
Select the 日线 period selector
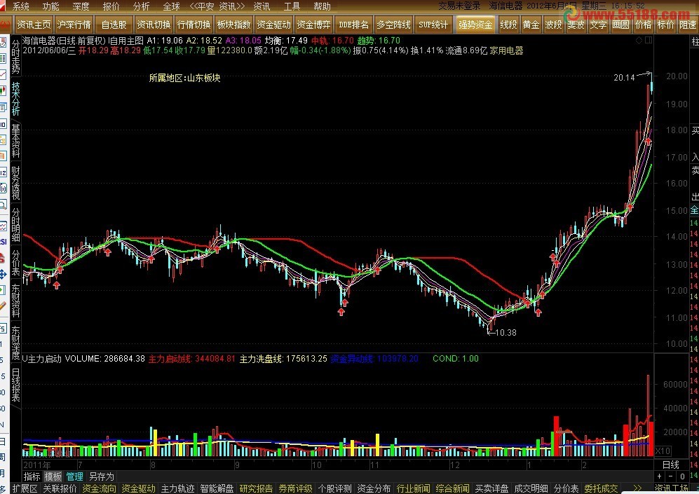coord(670,464)
